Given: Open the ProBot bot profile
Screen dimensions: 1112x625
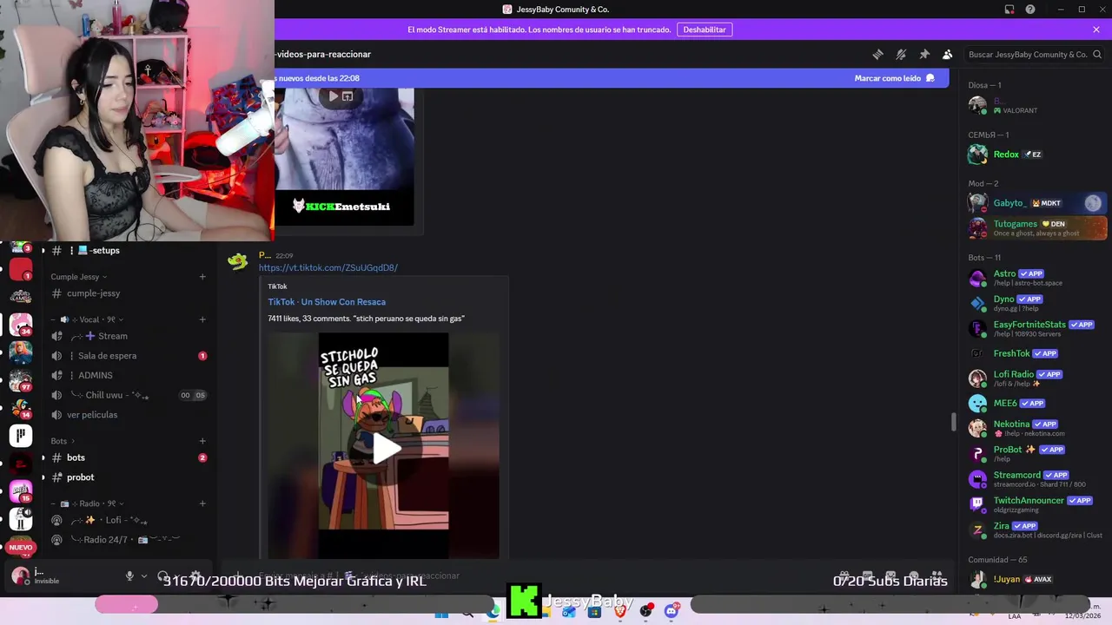Looking at the screenshot, I should (x=1036, y=453).
